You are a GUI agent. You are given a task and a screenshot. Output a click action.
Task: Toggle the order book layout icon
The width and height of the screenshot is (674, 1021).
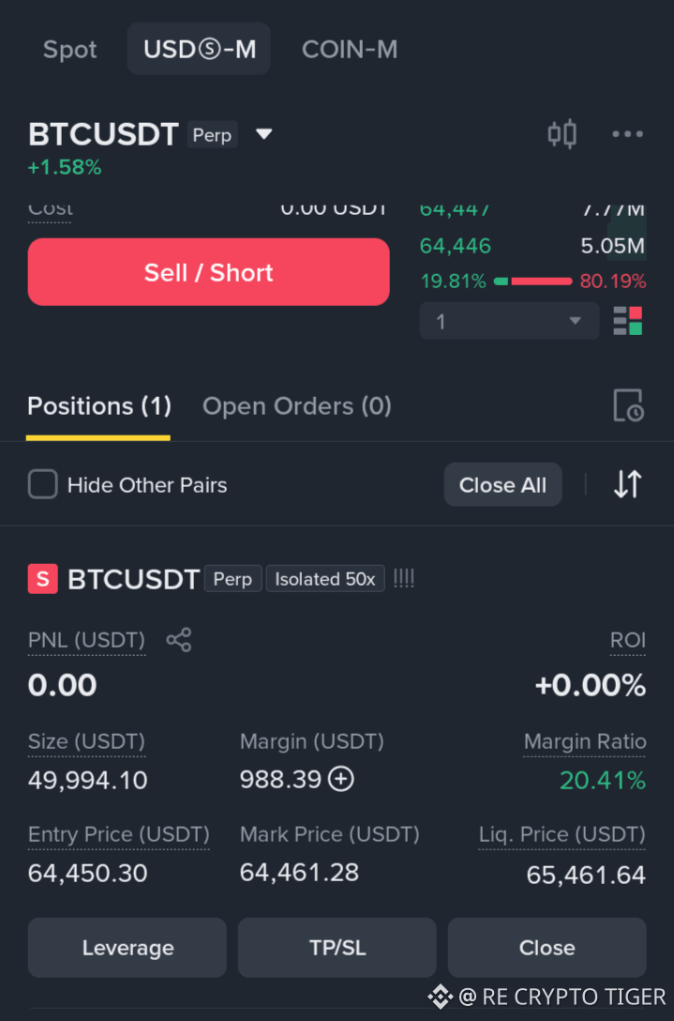628,320
